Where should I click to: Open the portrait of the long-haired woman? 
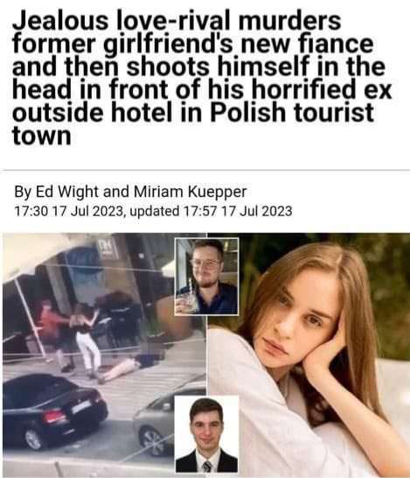click(x=309, y=355)
